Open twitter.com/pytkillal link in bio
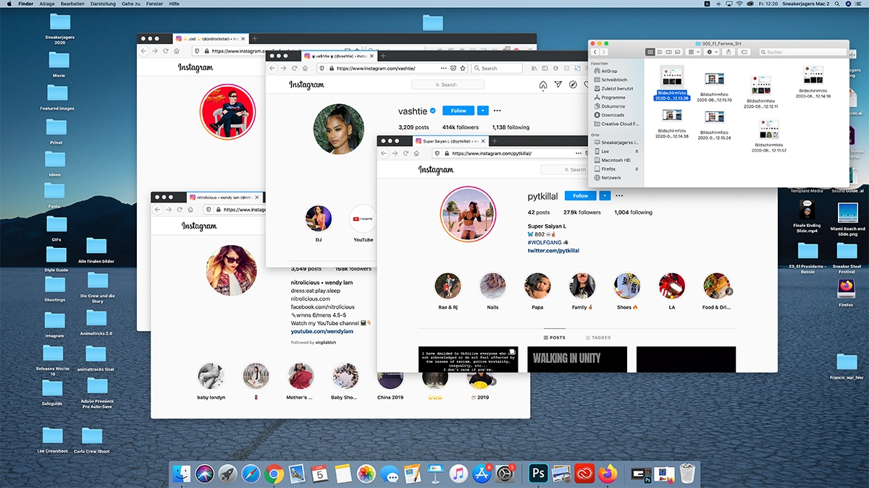This screenshot has height=488, width=869. (x=553, y=250)
